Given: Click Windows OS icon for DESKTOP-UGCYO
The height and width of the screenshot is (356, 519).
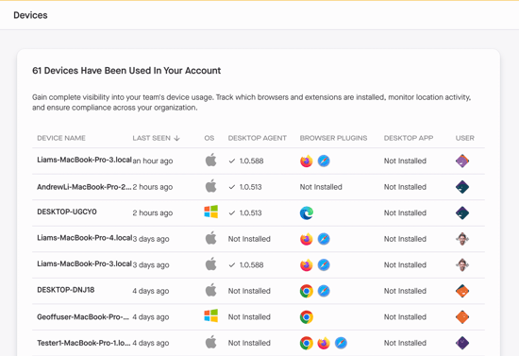Looking at the screenshot, I should click(x=210, y=212).
